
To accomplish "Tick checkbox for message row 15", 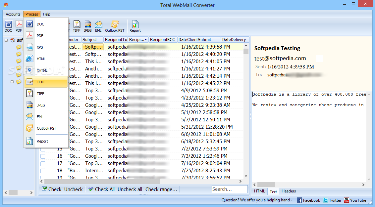I will point(43,149).
